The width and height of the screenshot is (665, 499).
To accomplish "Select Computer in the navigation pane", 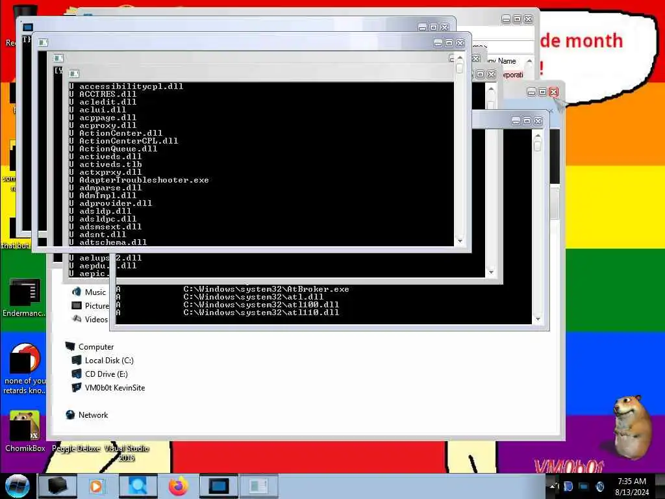I will [x=96, y=347].
